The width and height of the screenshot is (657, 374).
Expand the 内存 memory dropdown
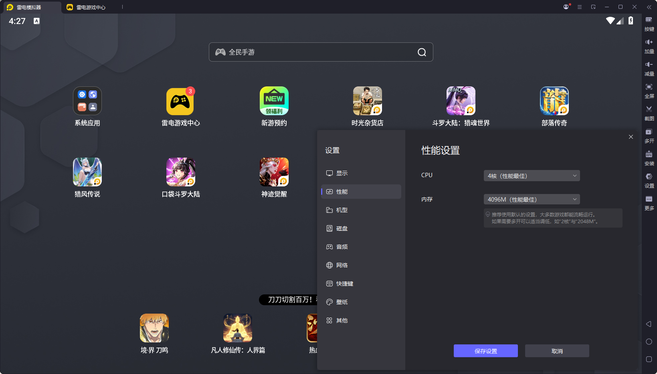(532, 199)
